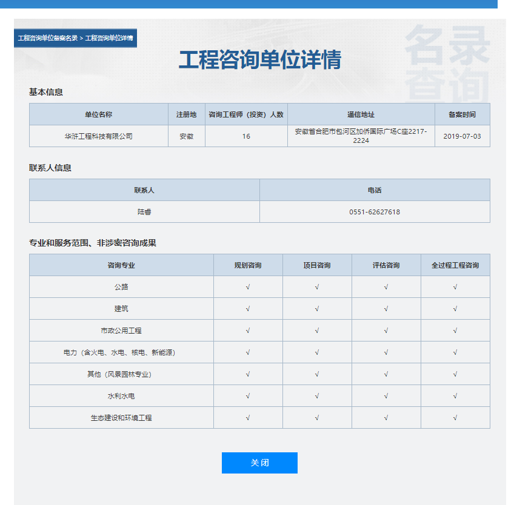The image size is (514, 505).
Task: Click the 备案时间 column header
Action: click(x=462, y=114)
